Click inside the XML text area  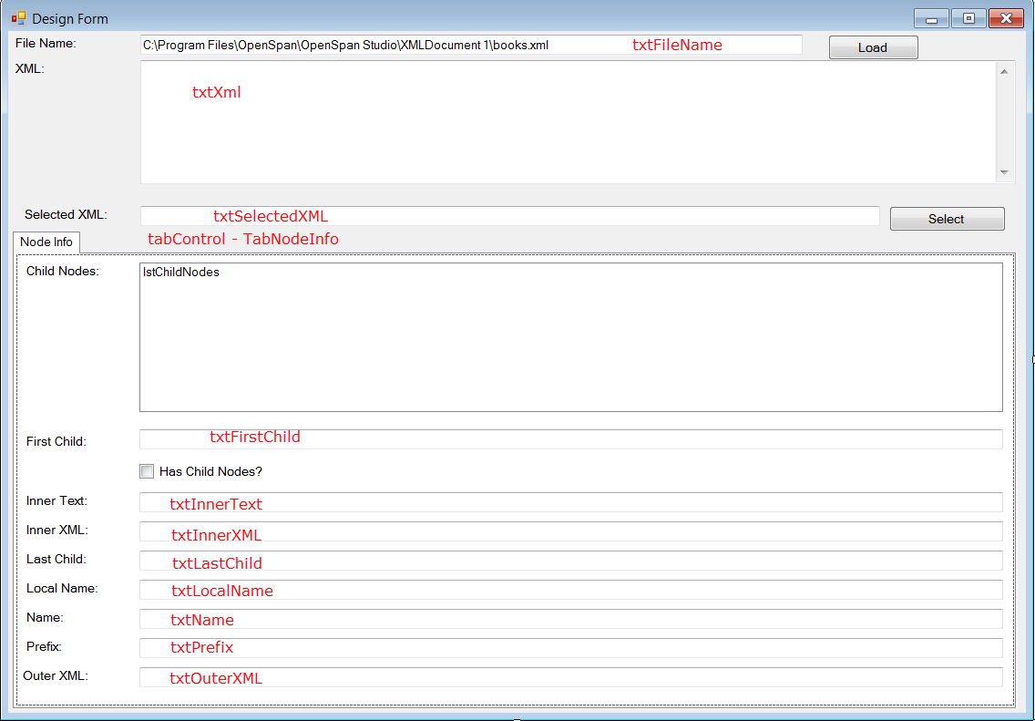[x=565, y=122]
